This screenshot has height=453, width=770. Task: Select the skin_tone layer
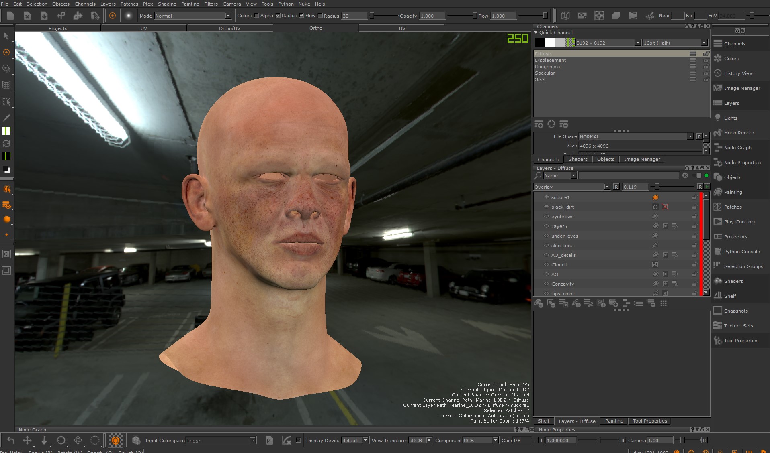coord(562,246)
